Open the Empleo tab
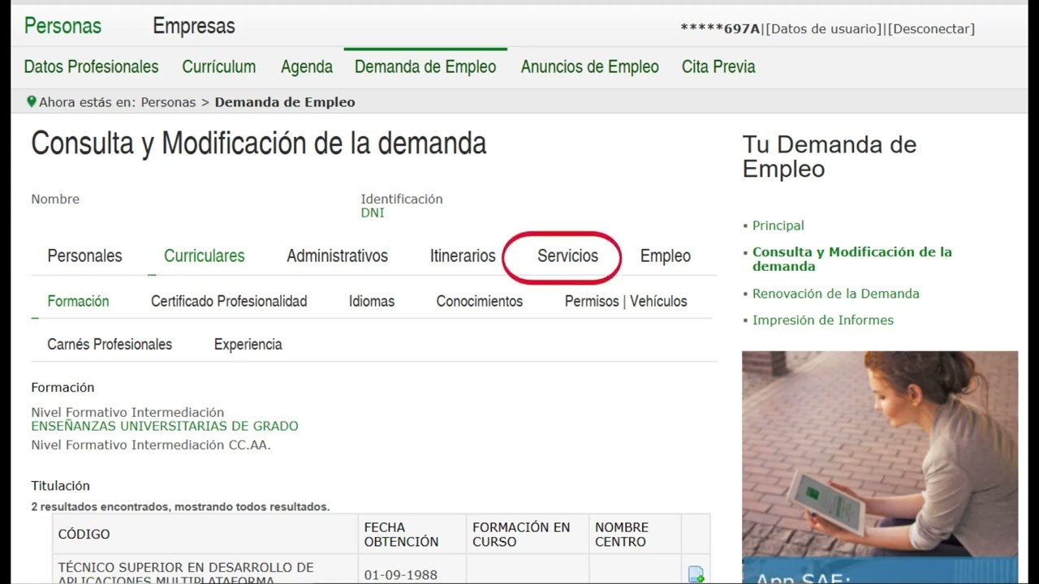Viewport: 1039px width, 584px height. (666, 256)
